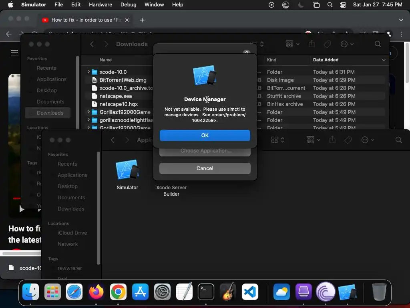Open action menu in Applications window toolbar

(x=368, y=140)
